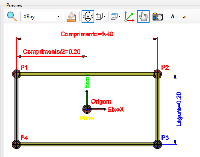
Task: Select the blue P3 corner node
Action: [157, 144]
